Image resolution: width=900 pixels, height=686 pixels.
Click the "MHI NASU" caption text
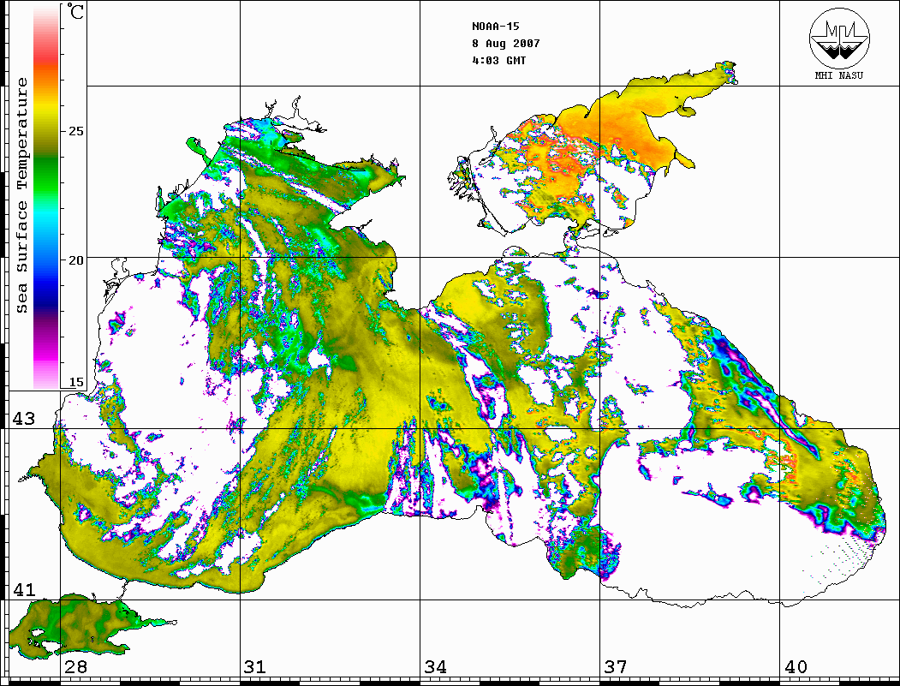[x=839, y=75]
